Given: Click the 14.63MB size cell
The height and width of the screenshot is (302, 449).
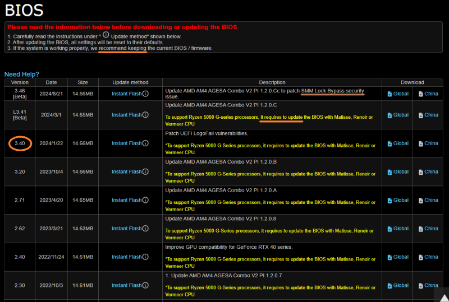Looking at the screenshot, I should click(83, 229).
